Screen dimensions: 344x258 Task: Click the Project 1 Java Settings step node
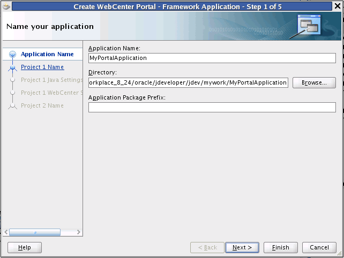tap(12, 80)
